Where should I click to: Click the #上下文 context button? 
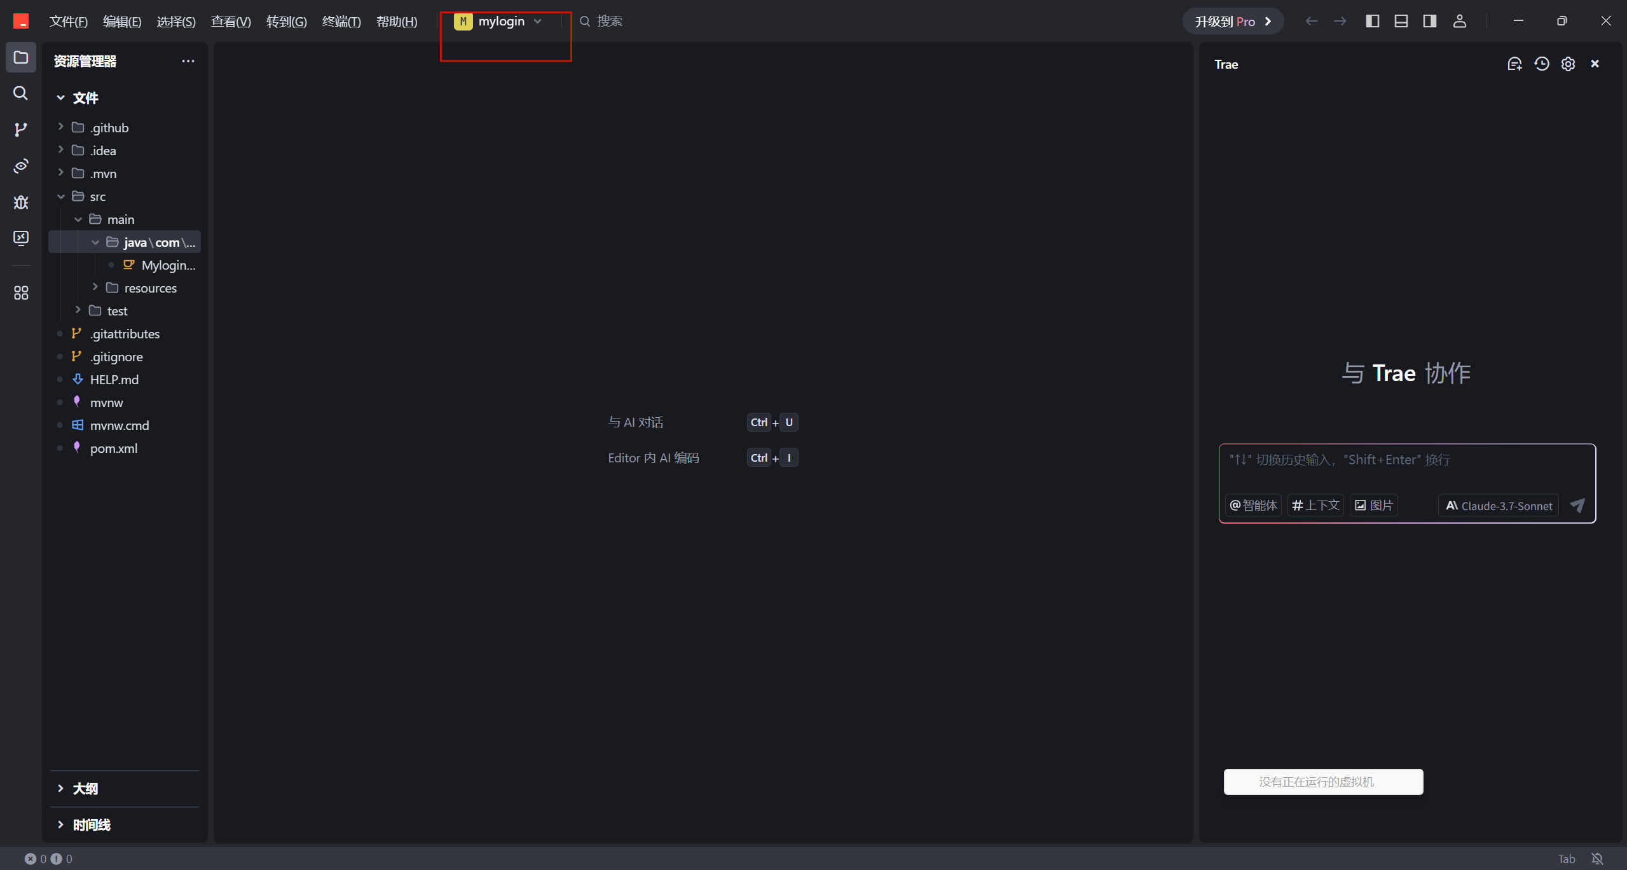coord(1315,506)
